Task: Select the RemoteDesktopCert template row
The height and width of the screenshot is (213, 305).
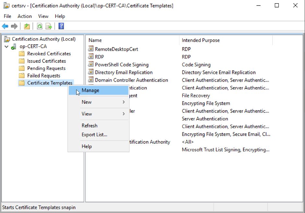Action: pyautogui.click(x=116, y=49)
